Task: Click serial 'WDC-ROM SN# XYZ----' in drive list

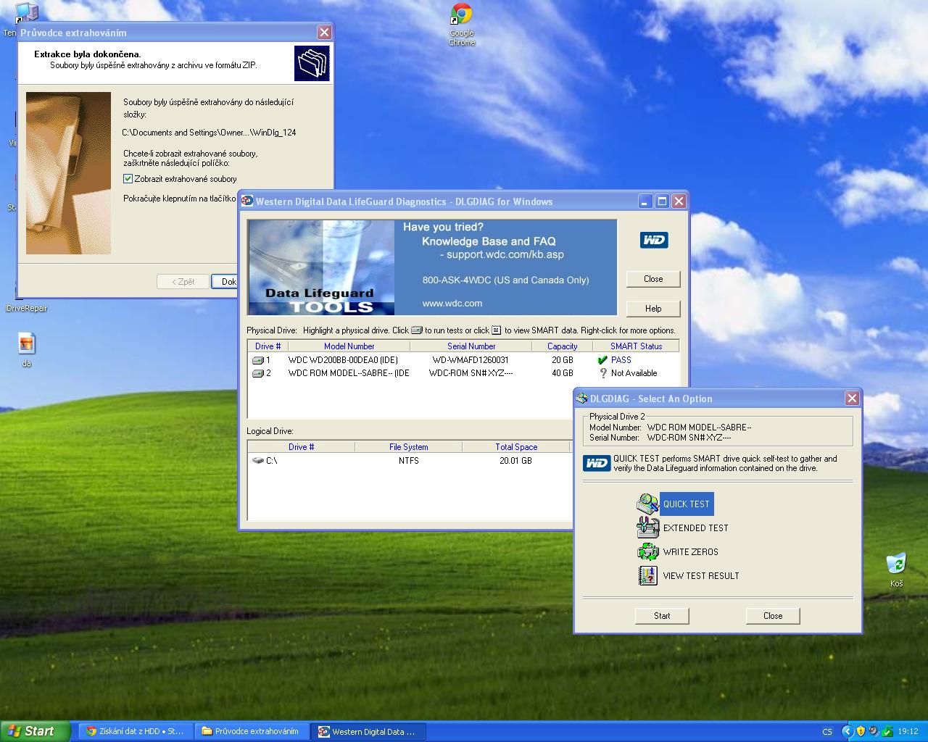Action: (x=471, y=373)
